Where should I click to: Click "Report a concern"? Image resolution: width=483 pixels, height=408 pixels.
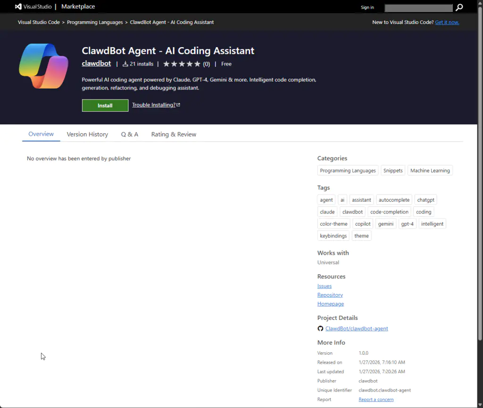click(376, 399)
